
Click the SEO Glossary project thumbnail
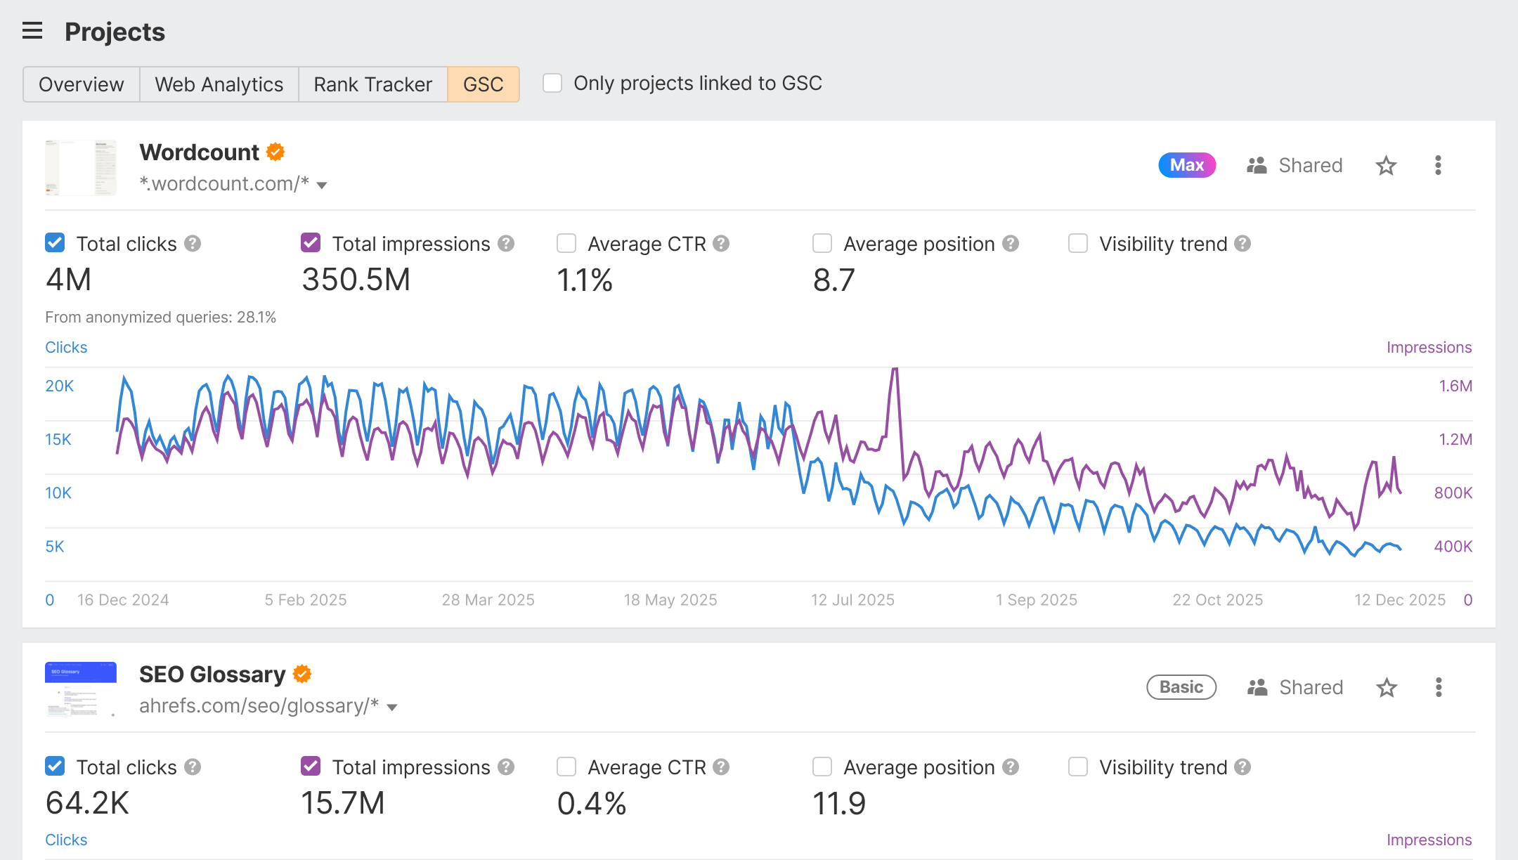81,689
